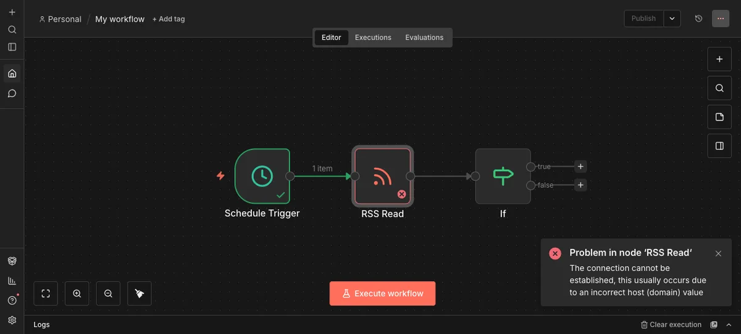Select the Schedule Trigger node
This screenshot has height=334, width=741.
262,176
